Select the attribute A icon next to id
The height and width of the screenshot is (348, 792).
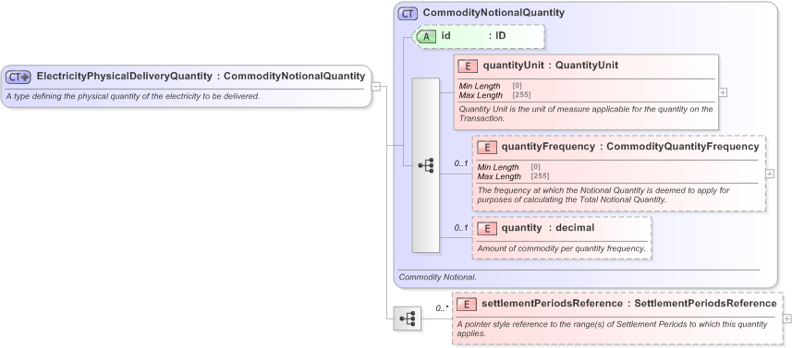click(x=427, y=36)
